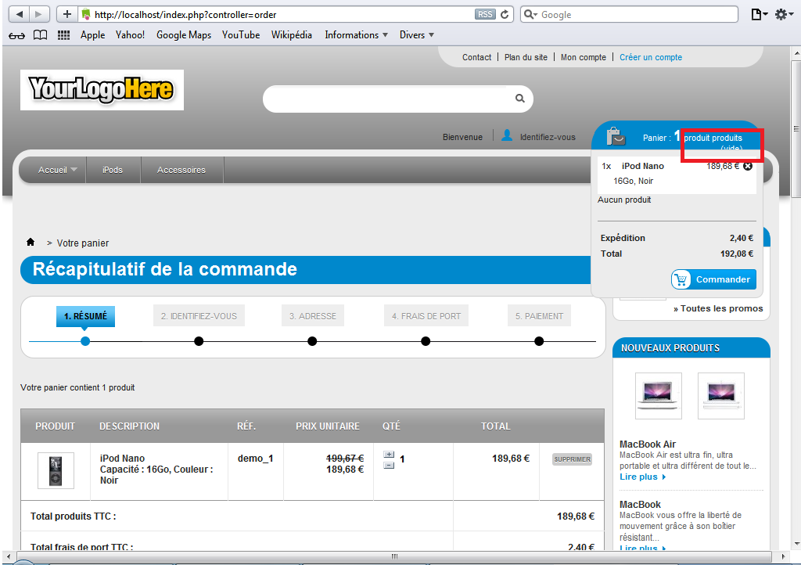Image resolution: width=801 pixels, height=565 pixels.
Task: Click the Contact header link
Action: point(476,57)
